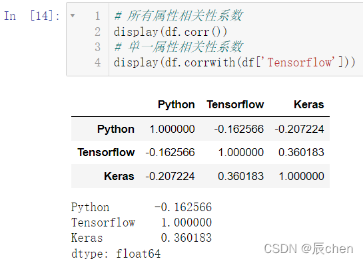
Task: Click Keras row Tensorflow value 0.360183
Action: pos(240,176)
